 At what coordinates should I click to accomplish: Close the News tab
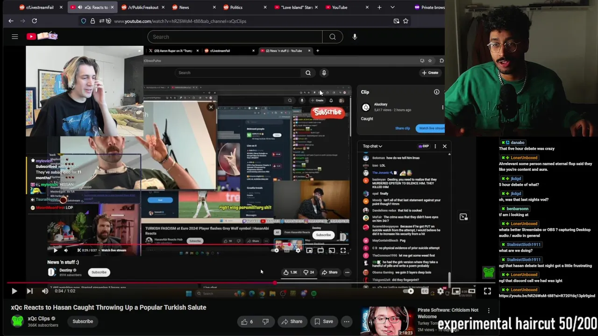(214, 7)
